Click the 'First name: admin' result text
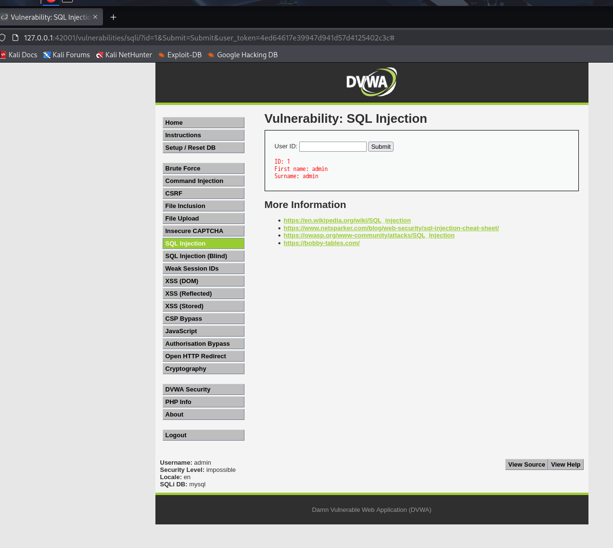Viewport: 613px width, 548px height. coord(301,169)
